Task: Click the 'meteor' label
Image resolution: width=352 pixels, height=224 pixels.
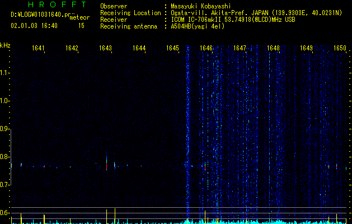Action: 79,17
